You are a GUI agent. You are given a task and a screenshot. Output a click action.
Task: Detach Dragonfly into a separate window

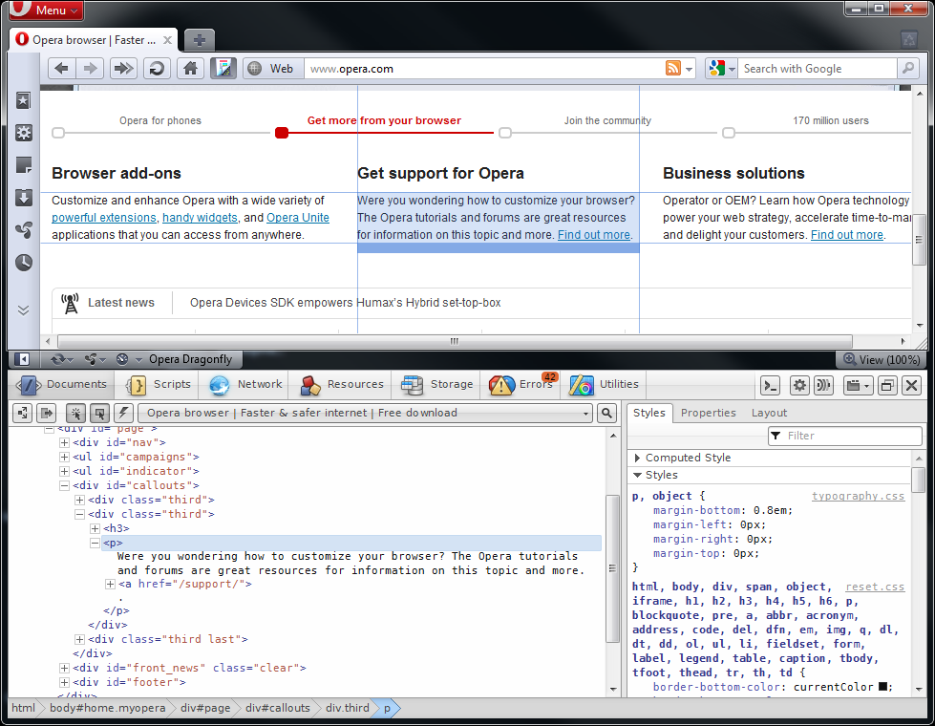887,386
